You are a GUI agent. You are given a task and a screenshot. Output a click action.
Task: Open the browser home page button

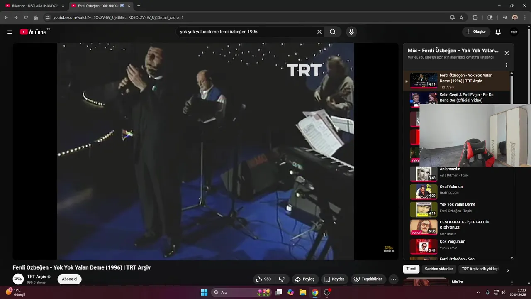tap(36, 17)
